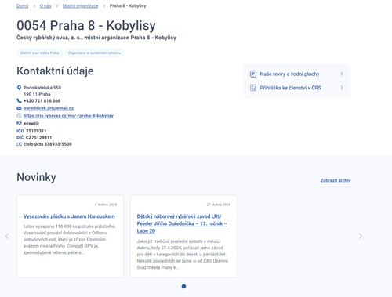This screenshot has height=297, width=392.
Task: Click the map pin address icon
Action: [x=19, y=88]
